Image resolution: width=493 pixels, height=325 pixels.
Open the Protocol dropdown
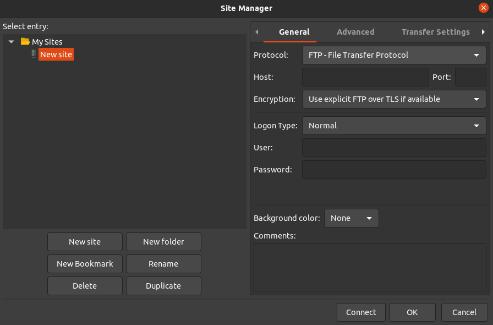coord(394,55)
